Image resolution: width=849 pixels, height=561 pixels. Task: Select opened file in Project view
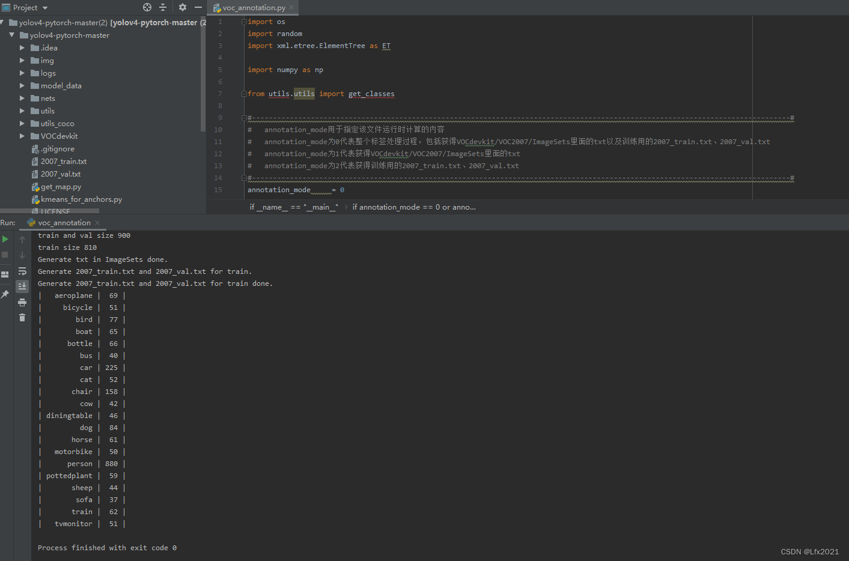147,7
